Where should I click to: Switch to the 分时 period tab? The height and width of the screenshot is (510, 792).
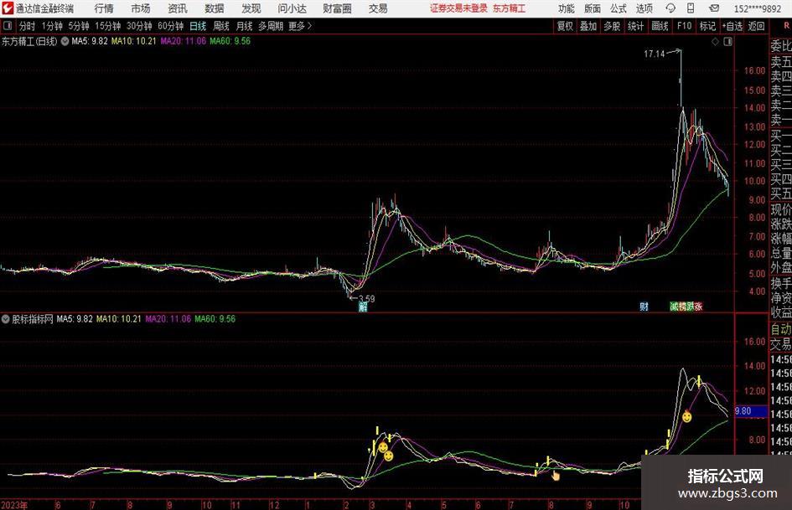27,26
